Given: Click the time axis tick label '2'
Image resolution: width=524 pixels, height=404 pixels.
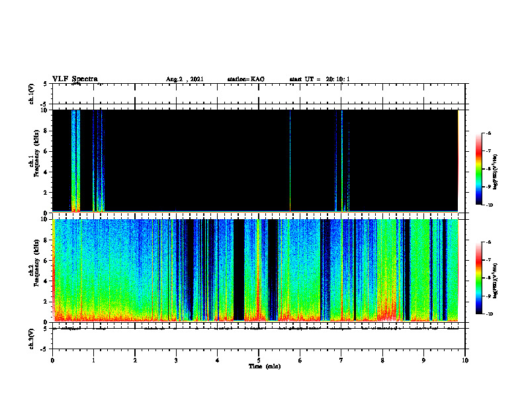Looking at the screenshot, I should pos(135,360).
